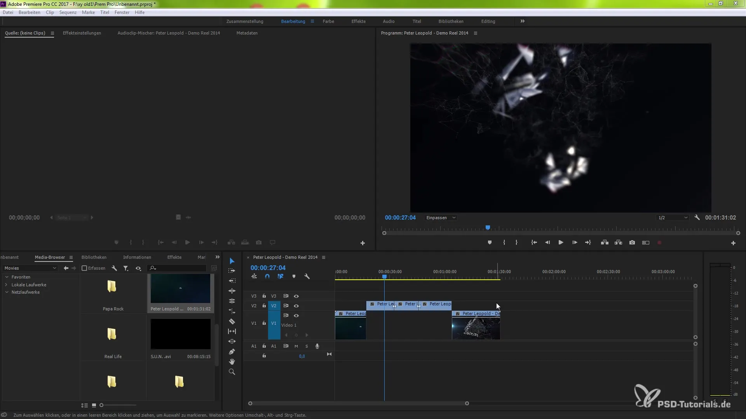Export frame with the camera icon in program monitor
Image resolution: width=746 pixels, height=419 pixels.
(632, 242)
